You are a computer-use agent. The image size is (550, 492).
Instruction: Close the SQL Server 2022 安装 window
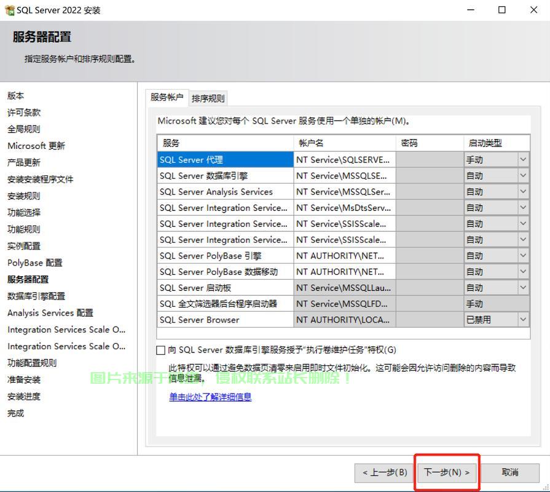533,10
